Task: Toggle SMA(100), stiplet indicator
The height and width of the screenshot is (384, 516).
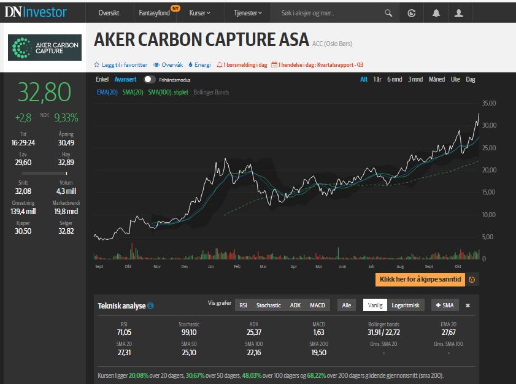Action: pyautogui.click(x=168, y=92)
